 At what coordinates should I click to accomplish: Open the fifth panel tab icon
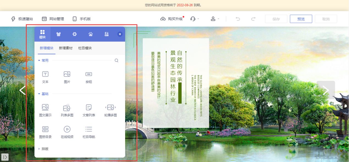tap(107, 34)
